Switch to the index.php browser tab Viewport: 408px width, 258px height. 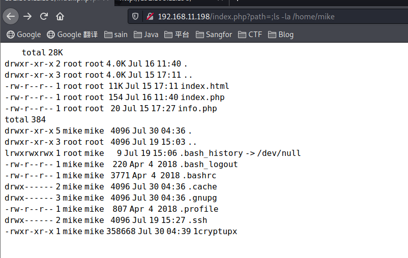[x=56, y=2]
